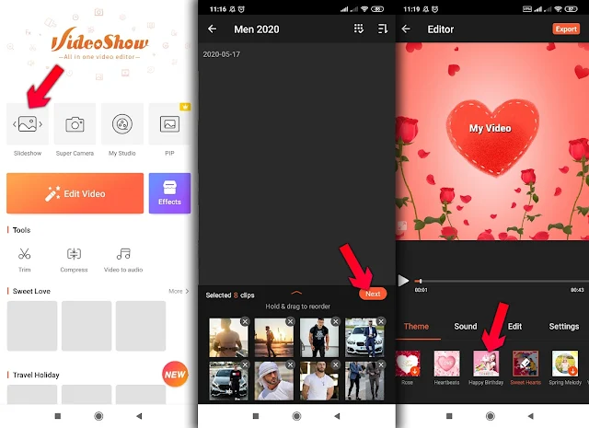The image size is (589, 428).
Task: Tap Android home button on album screen
Action: (296, 416)
